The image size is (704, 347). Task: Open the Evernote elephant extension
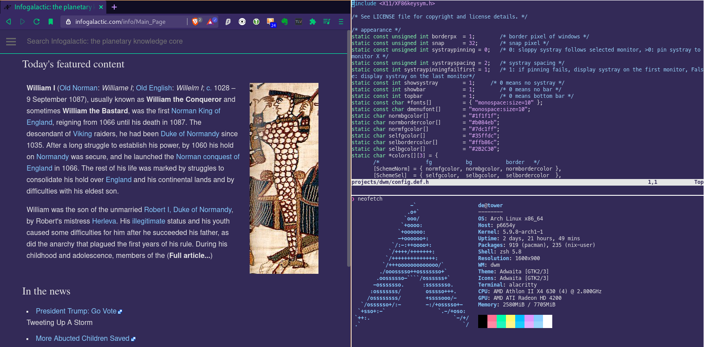(x=285, y=22)
